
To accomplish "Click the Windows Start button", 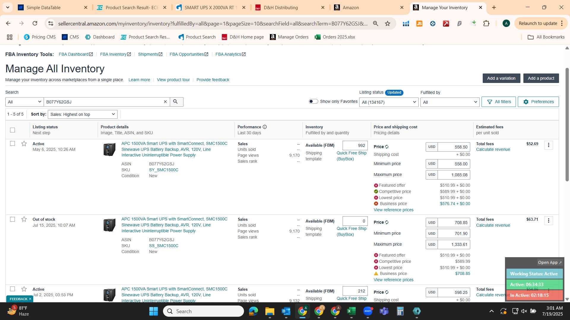I will 153,311.
